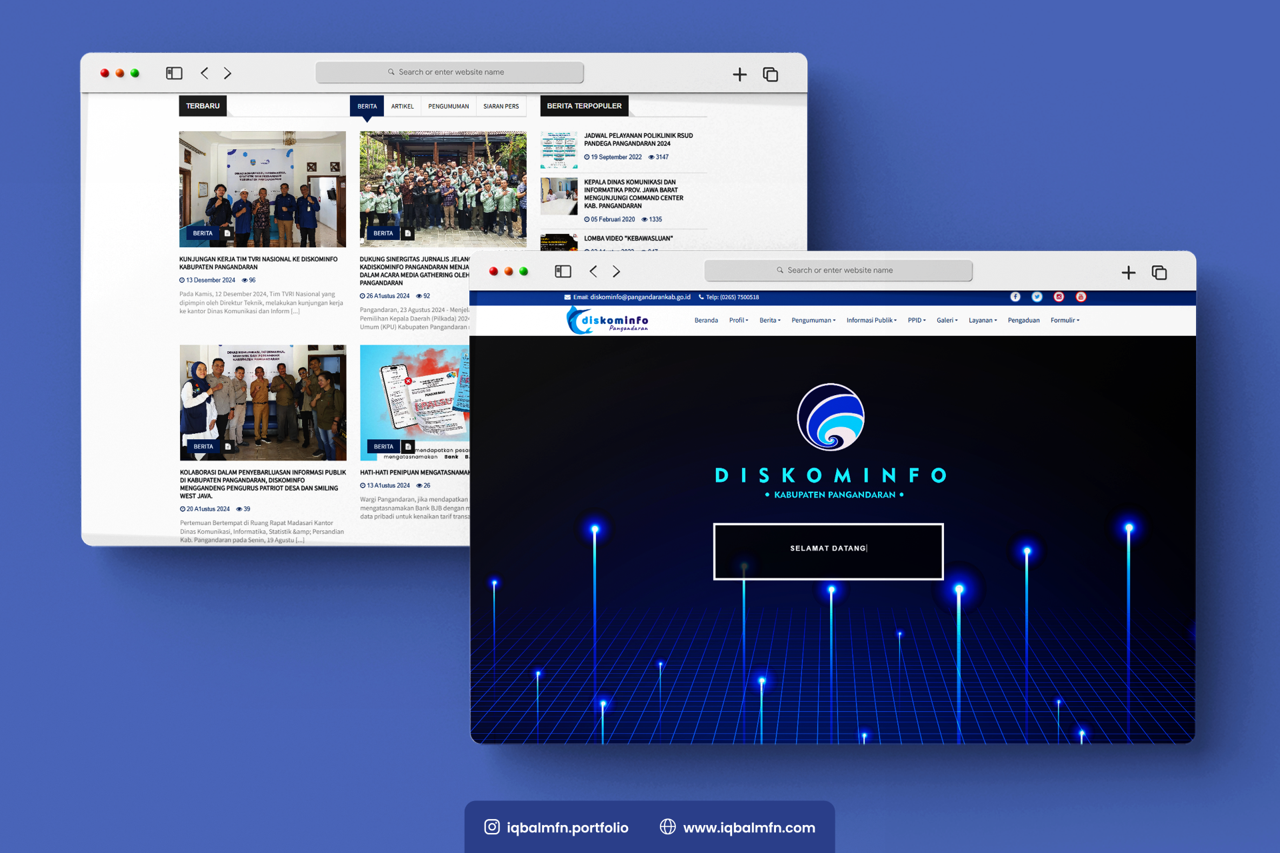Viewport: 1280px width, 853px height.
Task: Open Diskominfo Twitter icon
Action: click(1037, 297)
